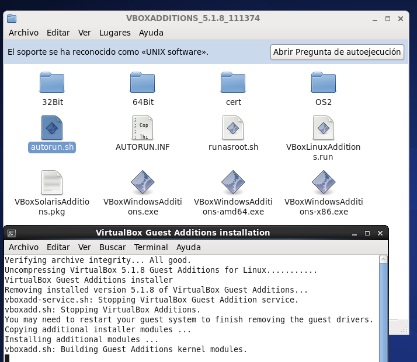Open the Terminal menu

[151, 247]
